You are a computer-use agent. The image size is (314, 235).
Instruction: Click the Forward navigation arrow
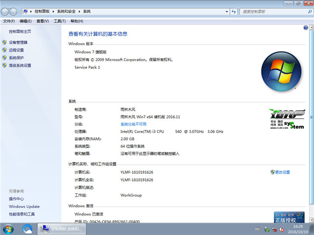coord(13,12)
